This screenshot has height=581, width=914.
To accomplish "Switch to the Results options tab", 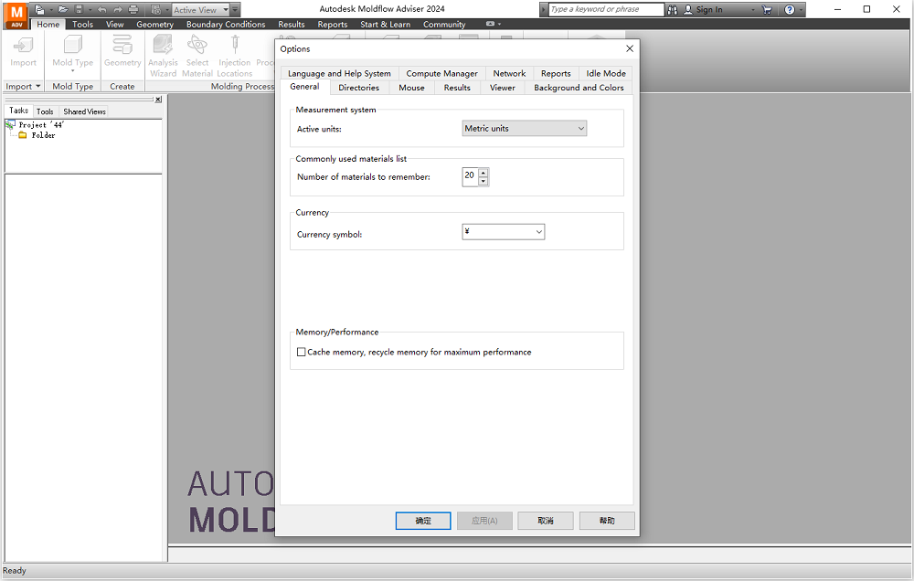I will tap(457, 88).
